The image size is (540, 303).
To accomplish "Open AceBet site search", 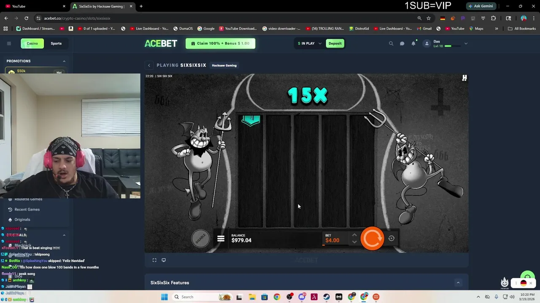I will (391, 43).
